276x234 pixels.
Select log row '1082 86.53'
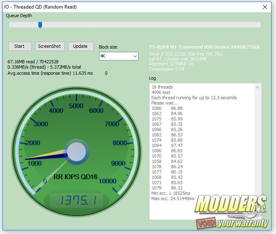coord(167,135)
